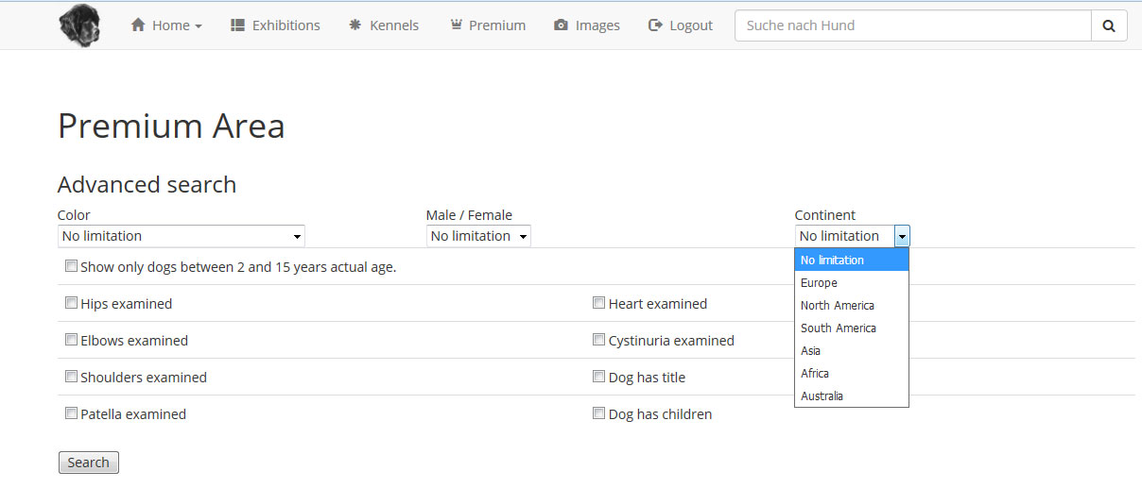Enable the Hips examined checkbox

[x=71, y=303]
